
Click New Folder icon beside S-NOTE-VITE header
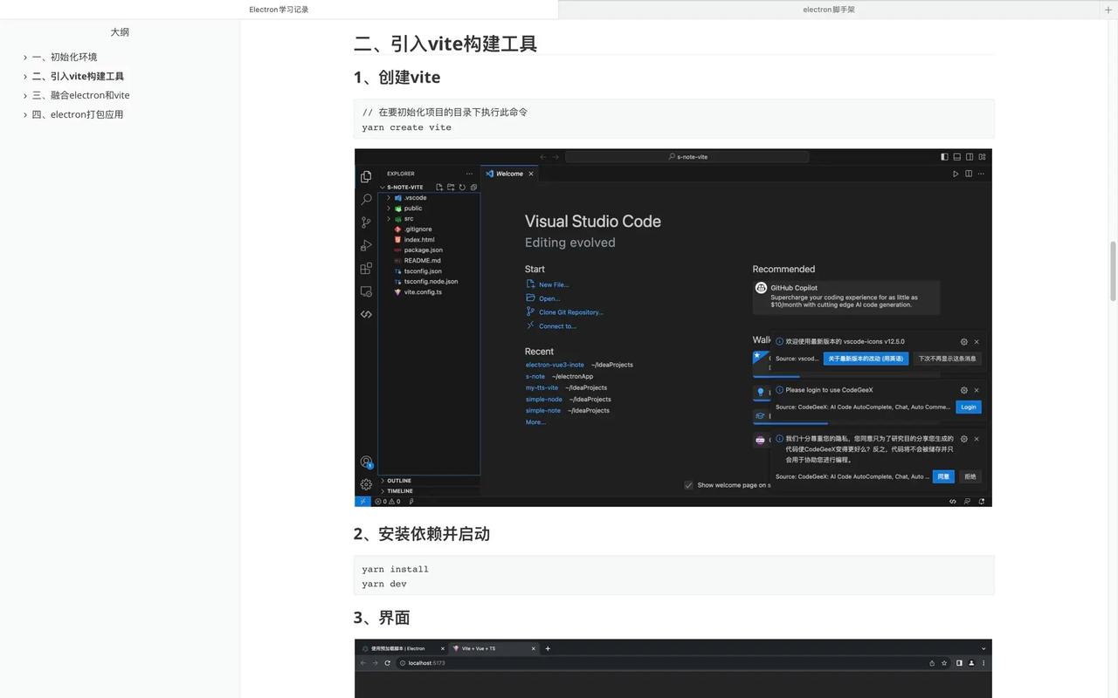(451, 187)
